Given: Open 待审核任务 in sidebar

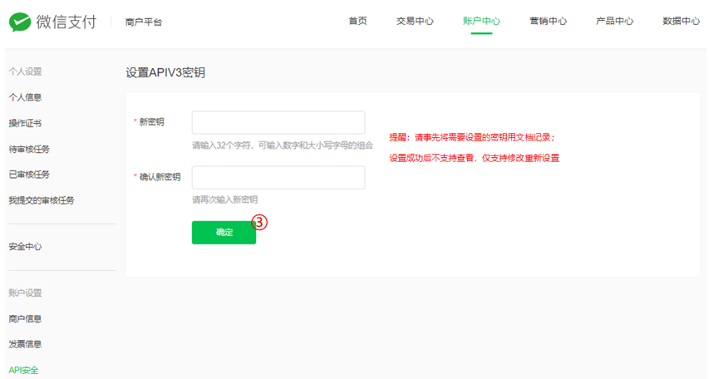Looking at the screenshot, I should (x=29, y=149).
